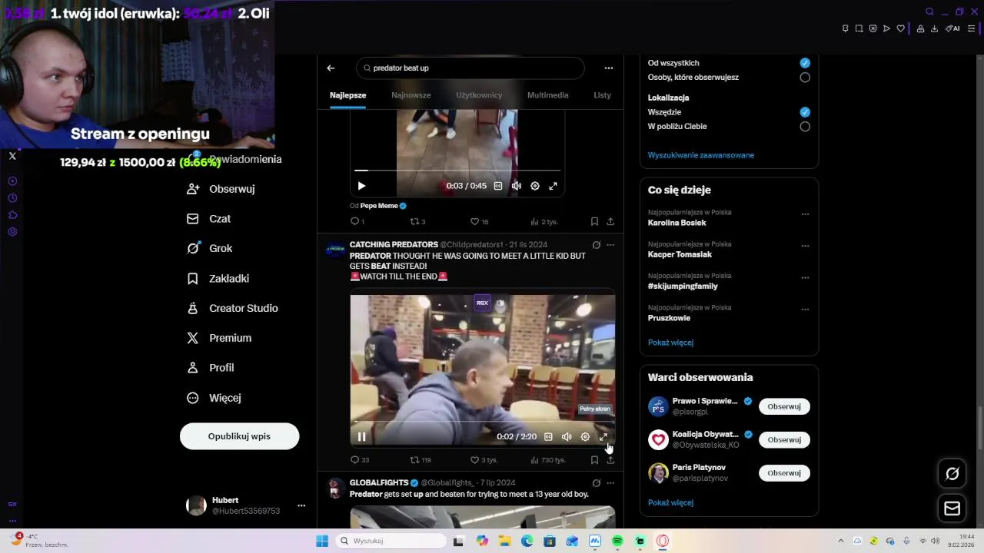Open settings gear on CATCHING PREDATORS video
The height and width of the screenshot is (553, 984).
(x=585, y=437)
